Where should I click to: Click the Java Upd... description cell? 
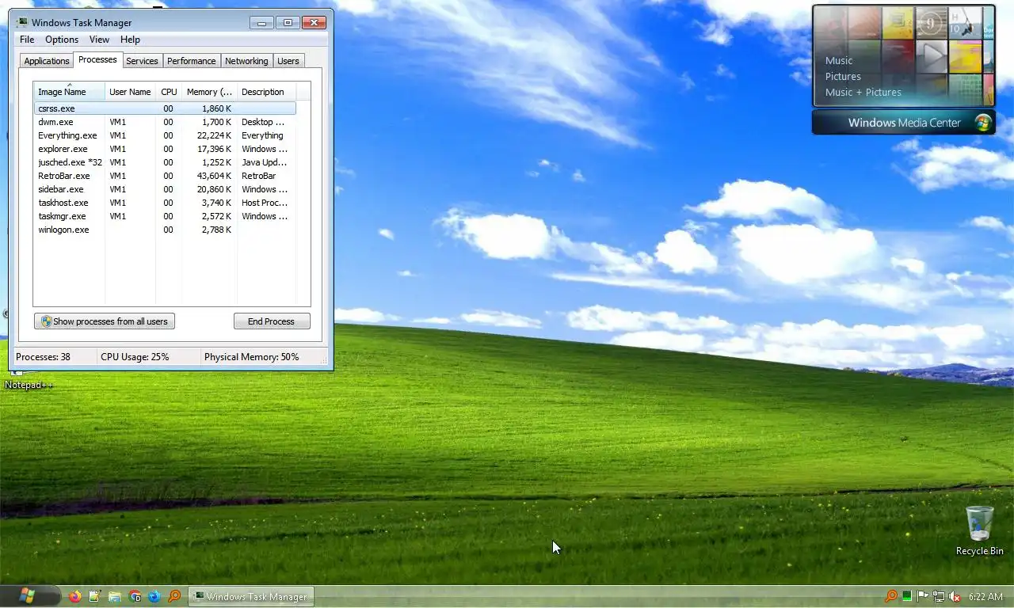point(265,162)
